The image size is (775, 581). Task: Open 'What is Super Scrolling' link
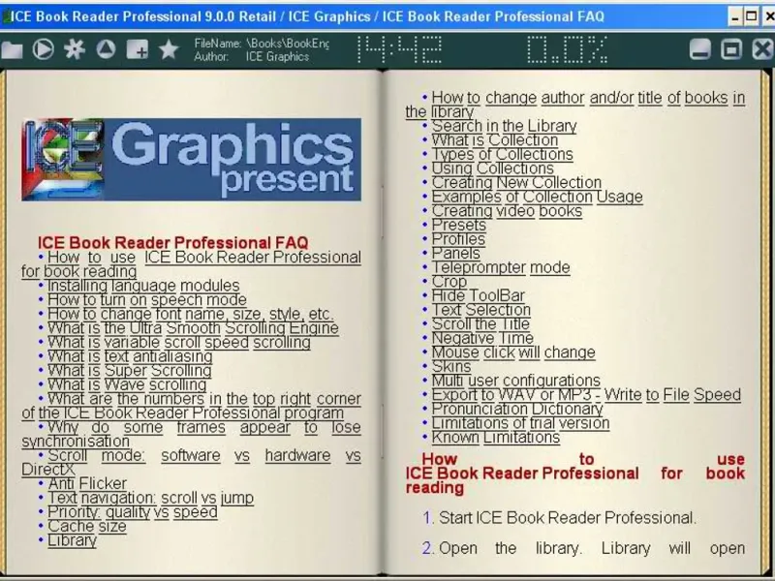tap(130, 371)
